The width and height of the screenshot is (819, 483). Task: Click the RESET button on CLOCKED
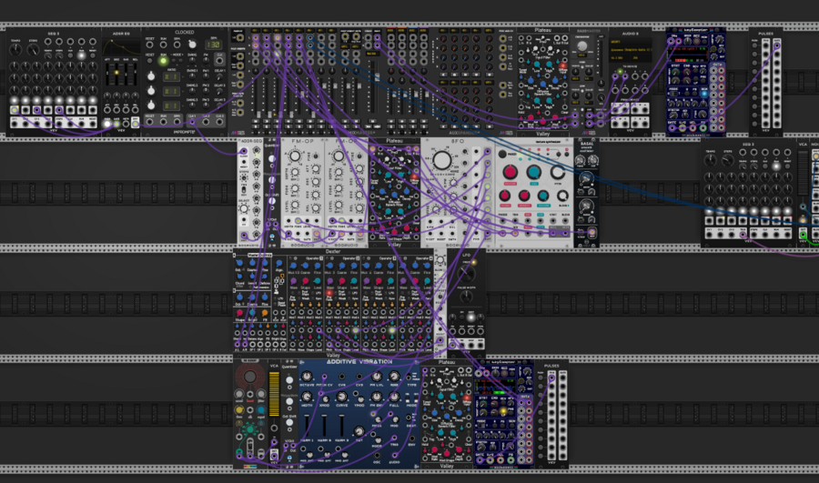[150, 61]
